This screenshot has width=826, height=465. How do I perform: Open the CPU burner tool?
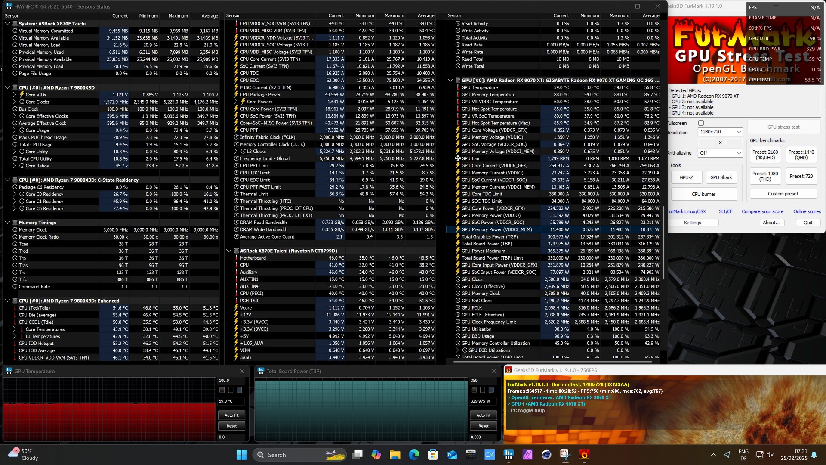pyautogui.click(x=703, y=194)
